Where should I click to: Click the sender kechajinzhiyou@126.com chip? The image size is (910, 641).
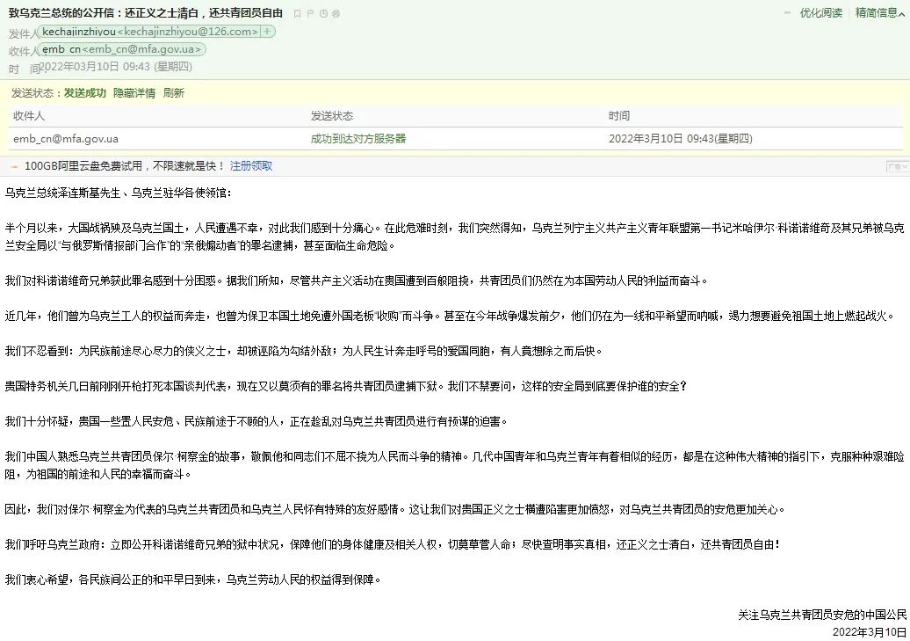tap(150, 32)
